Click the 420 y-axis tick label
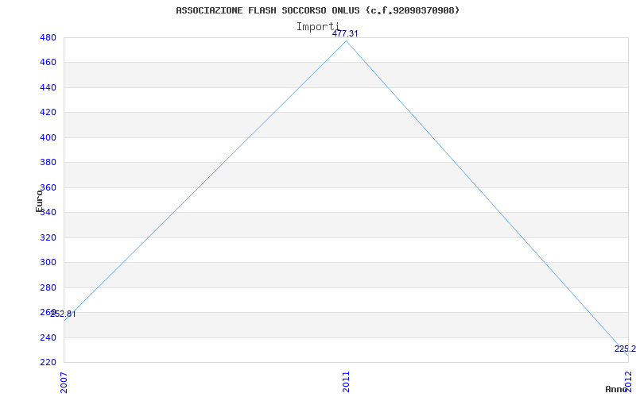Viewport: 636px width, 397px height. coord(48,113)
